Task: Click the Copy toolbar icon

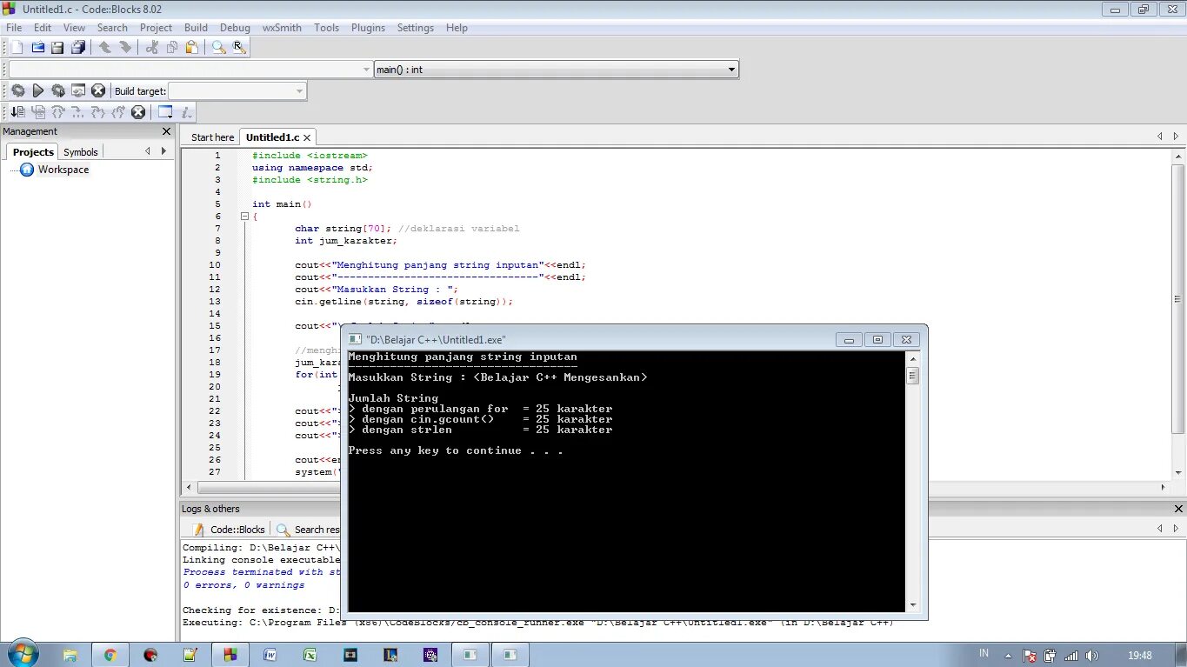Action: coord(172,48)
